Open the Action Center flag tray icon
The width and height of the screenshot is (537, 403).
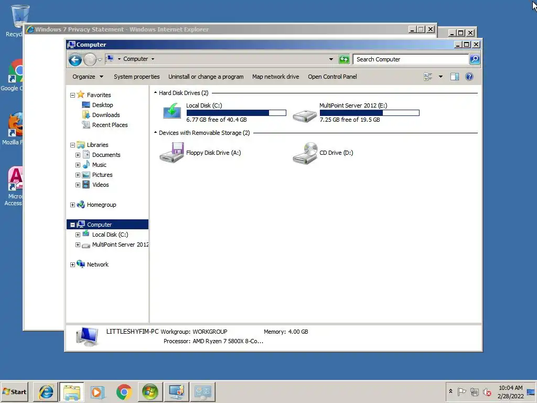(461, 391)
